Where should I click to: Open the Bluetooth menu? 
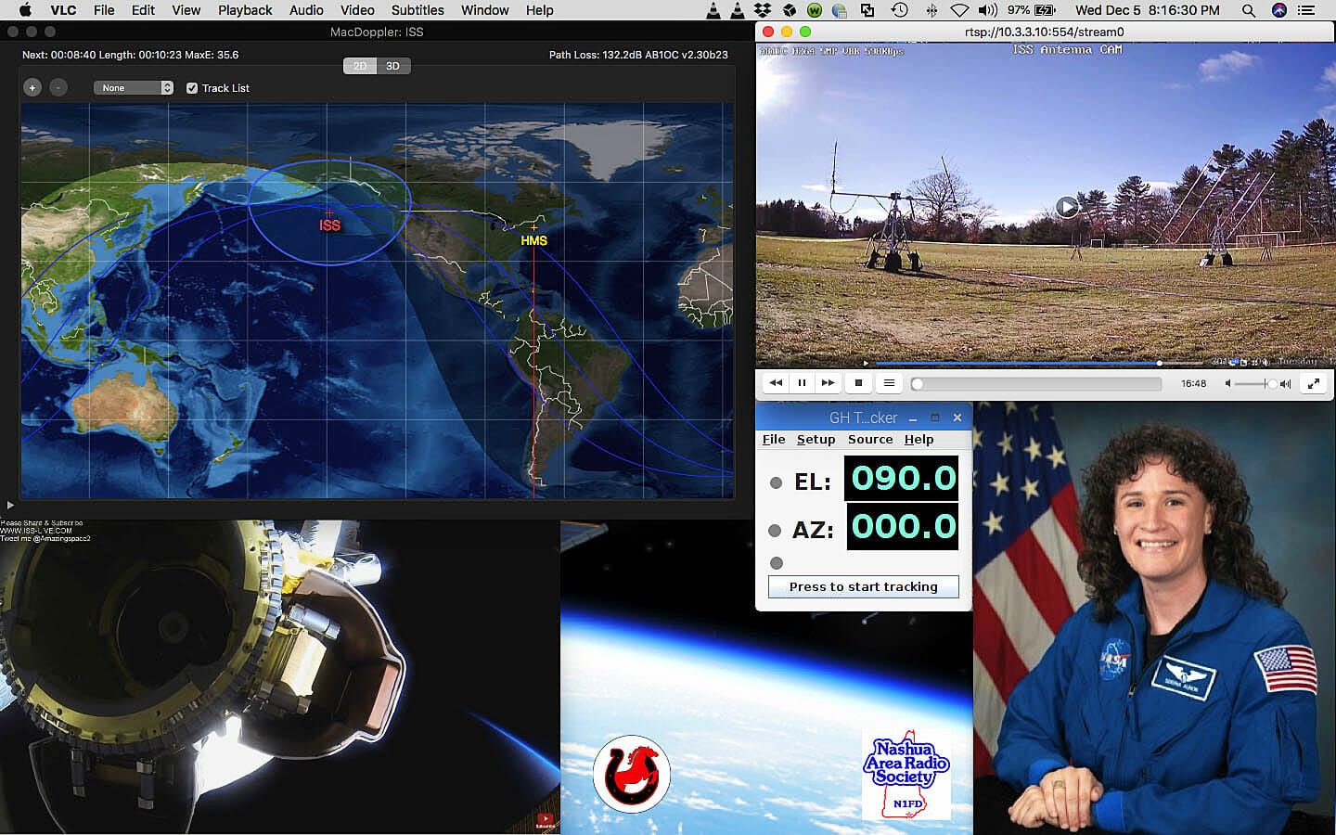[x=931, y=10]
